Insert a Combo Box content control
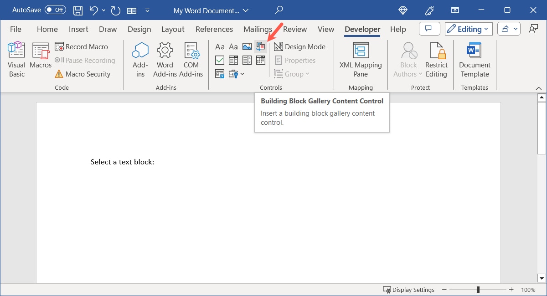 233,60
